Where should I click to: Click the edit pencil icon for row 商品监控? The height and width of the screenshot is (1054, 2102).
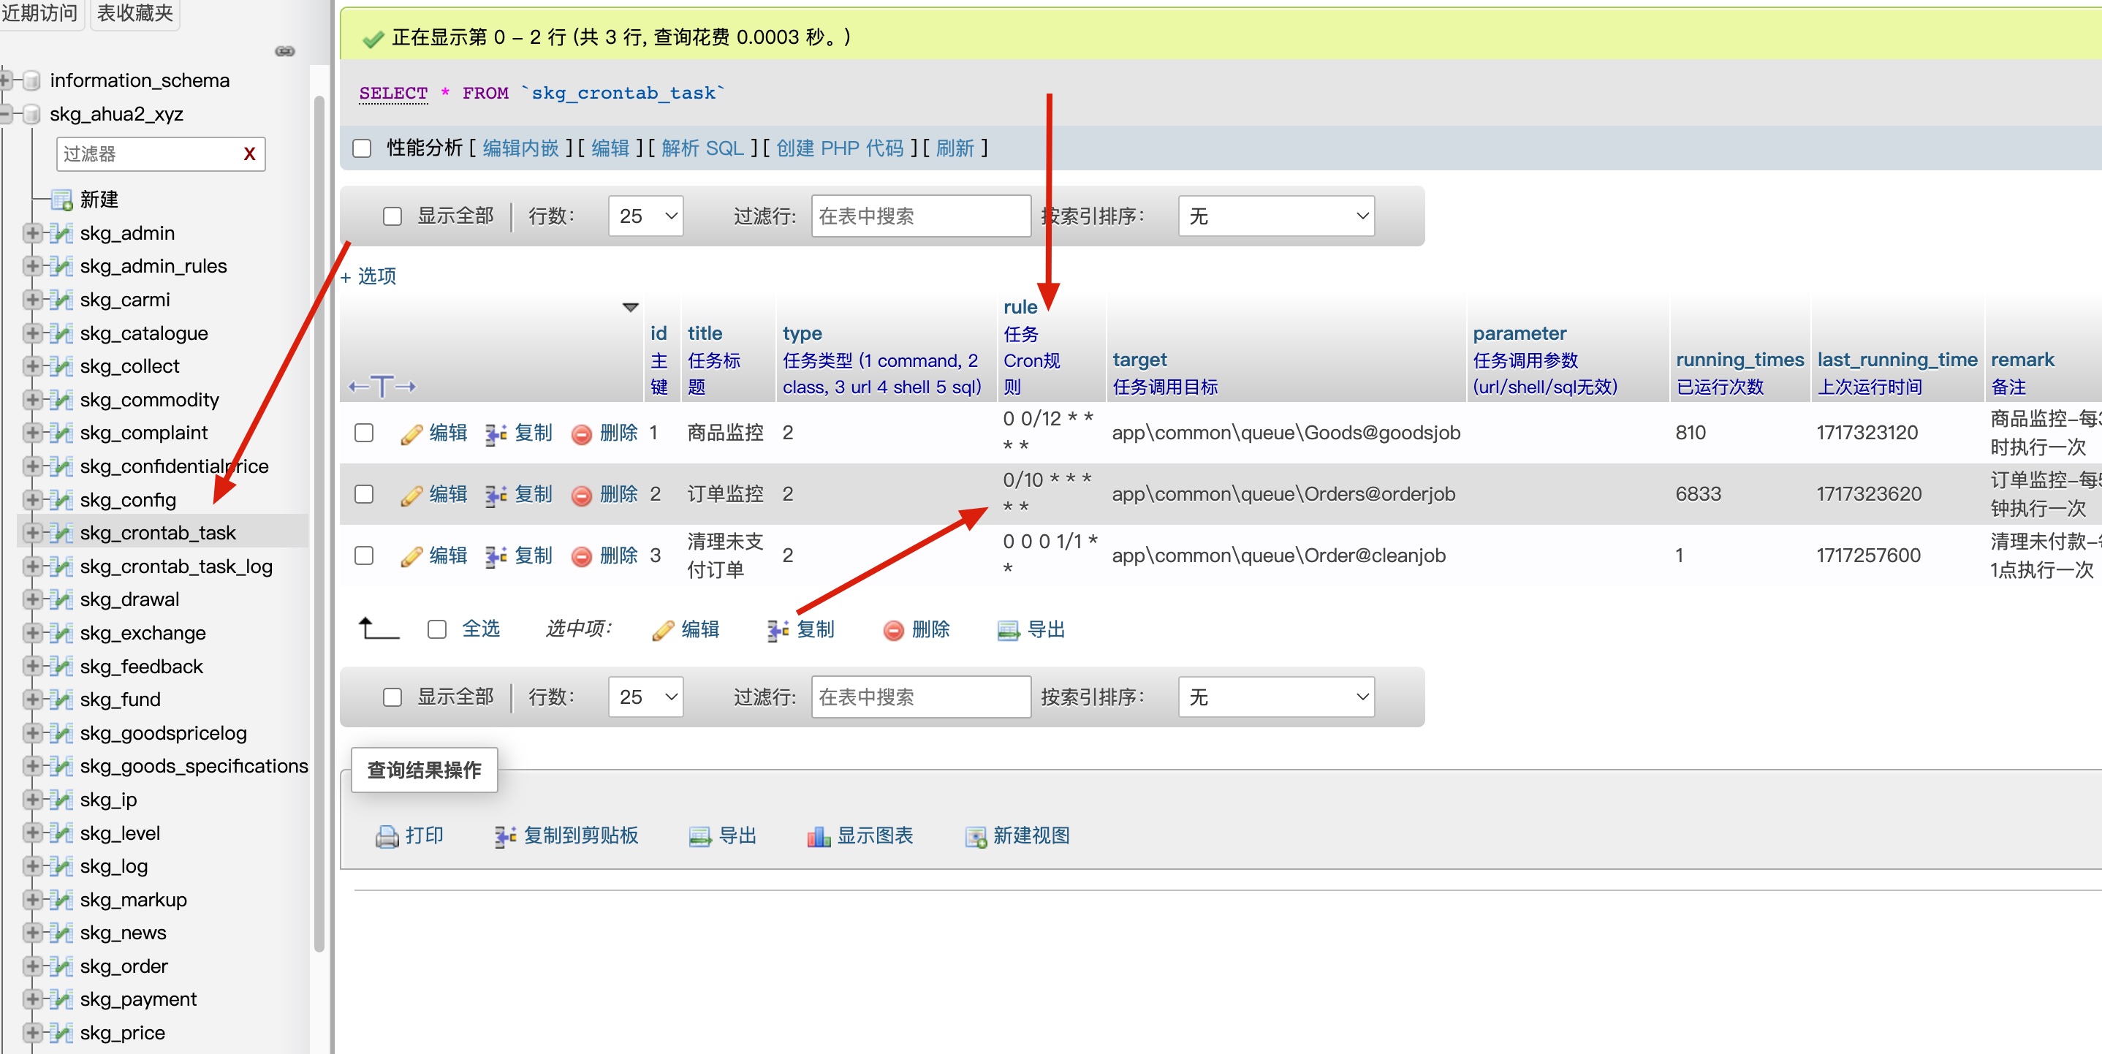click(x=412, y=434)
